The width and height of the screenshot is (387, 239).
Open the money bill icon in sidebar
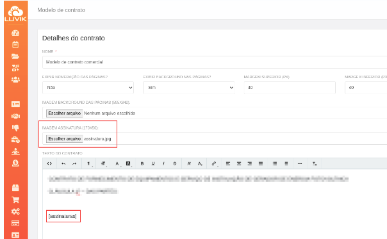coord(15,104)
